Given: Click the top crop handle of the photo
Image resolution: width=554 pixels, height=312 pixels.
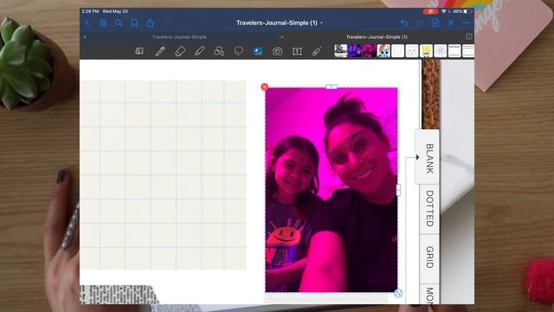Looking at the screenshot, I should click(332, 87).
